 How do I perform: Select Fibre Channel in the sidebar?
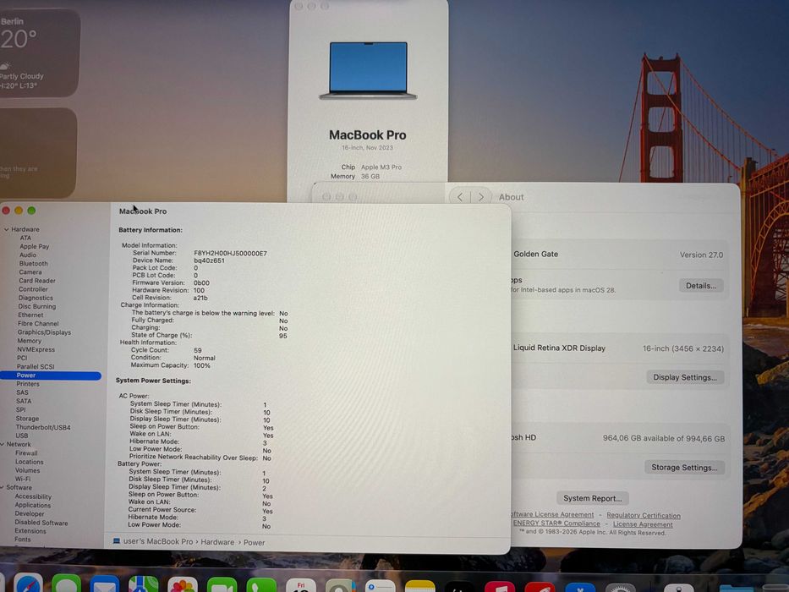[38, 324]
